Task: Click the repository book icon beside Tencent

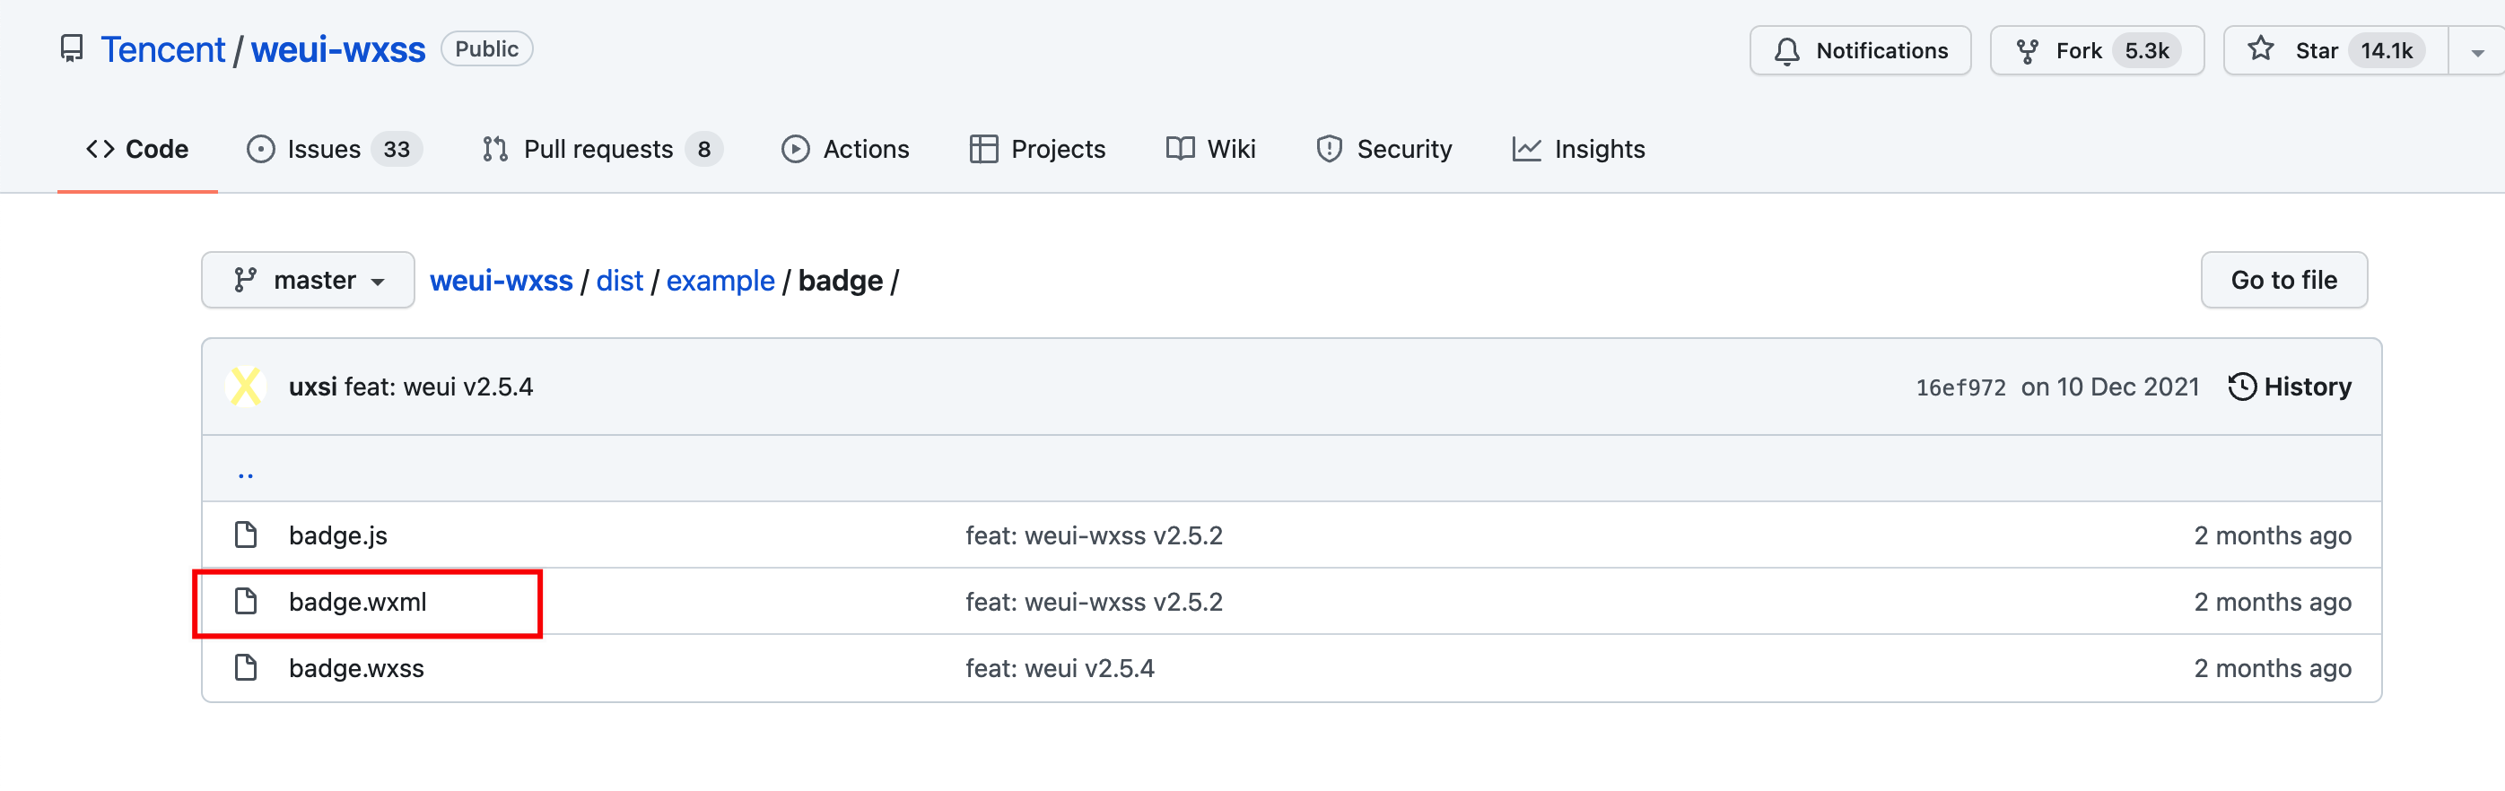Action: (71, 48)
